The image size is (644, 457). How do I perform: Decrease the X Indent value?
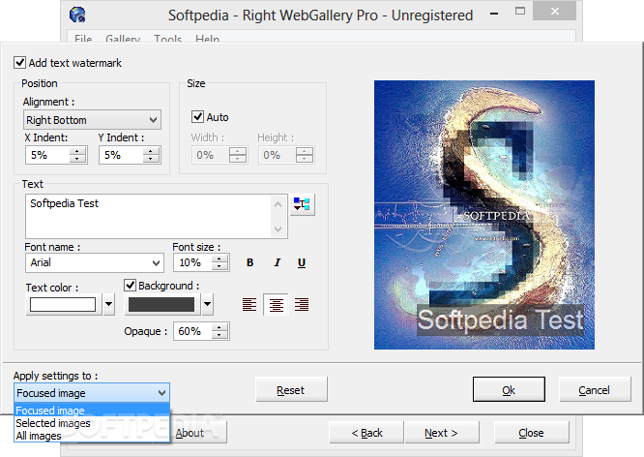pos(76,159)
